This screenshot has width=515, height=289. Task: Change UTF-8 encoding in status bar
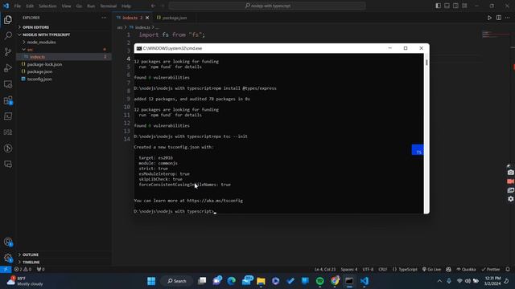coord(368,270)
